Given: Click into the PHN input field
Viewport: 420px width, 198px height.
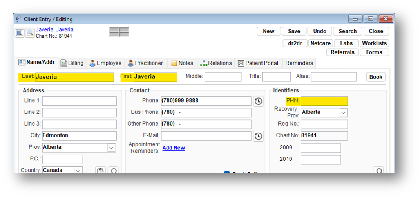Looking at the screenshot, I should coord(324,101).
